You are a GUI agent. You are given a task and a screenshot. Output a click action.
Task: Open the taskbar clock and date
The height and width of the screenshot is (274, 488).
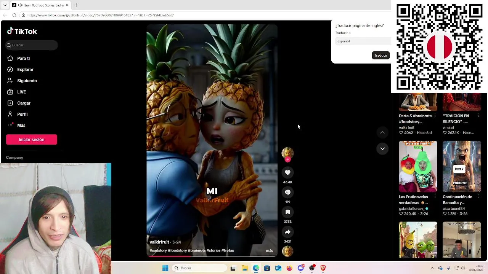click(x=476, y=268)
